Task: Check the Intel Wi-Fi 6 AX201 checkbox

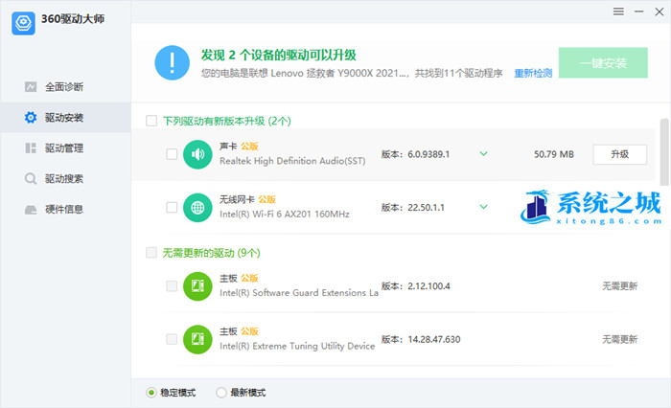Action: pyautogui.click(x=172, y=207)
